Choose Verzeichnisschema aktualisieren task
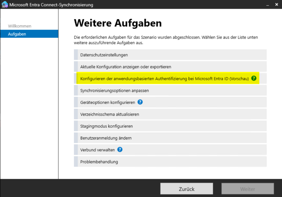 point(170,114)
